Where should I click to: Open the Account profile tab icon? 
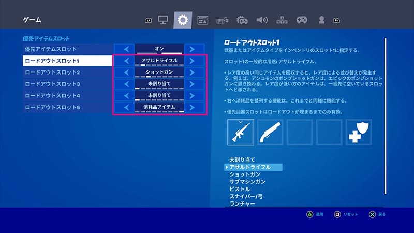tap(321, 20)
